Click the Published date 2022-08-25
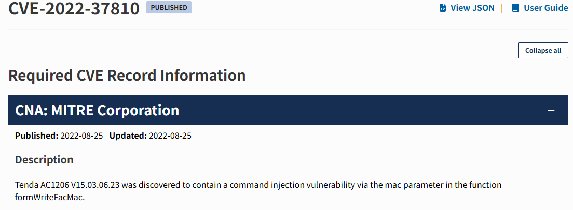The height and width of the screenshot is (210, 573). [82, 136]
